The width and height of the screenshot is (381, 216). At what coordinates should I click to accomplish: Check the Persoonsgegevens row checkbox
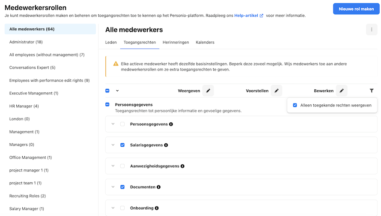122,124
